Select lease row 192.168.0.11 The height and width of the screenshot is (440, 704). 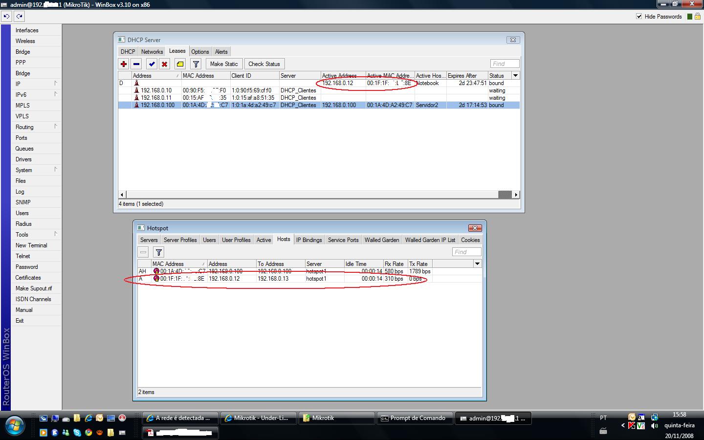tap(318, 98)
